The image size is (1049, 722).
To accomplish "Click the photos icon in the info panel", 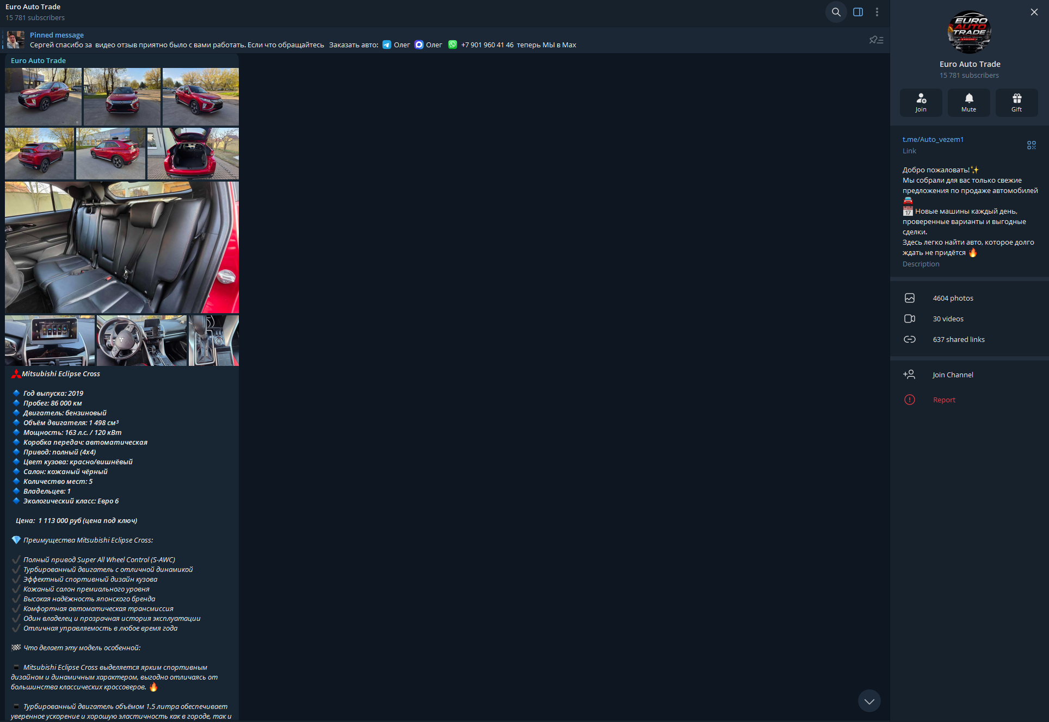I will [910, 298].
